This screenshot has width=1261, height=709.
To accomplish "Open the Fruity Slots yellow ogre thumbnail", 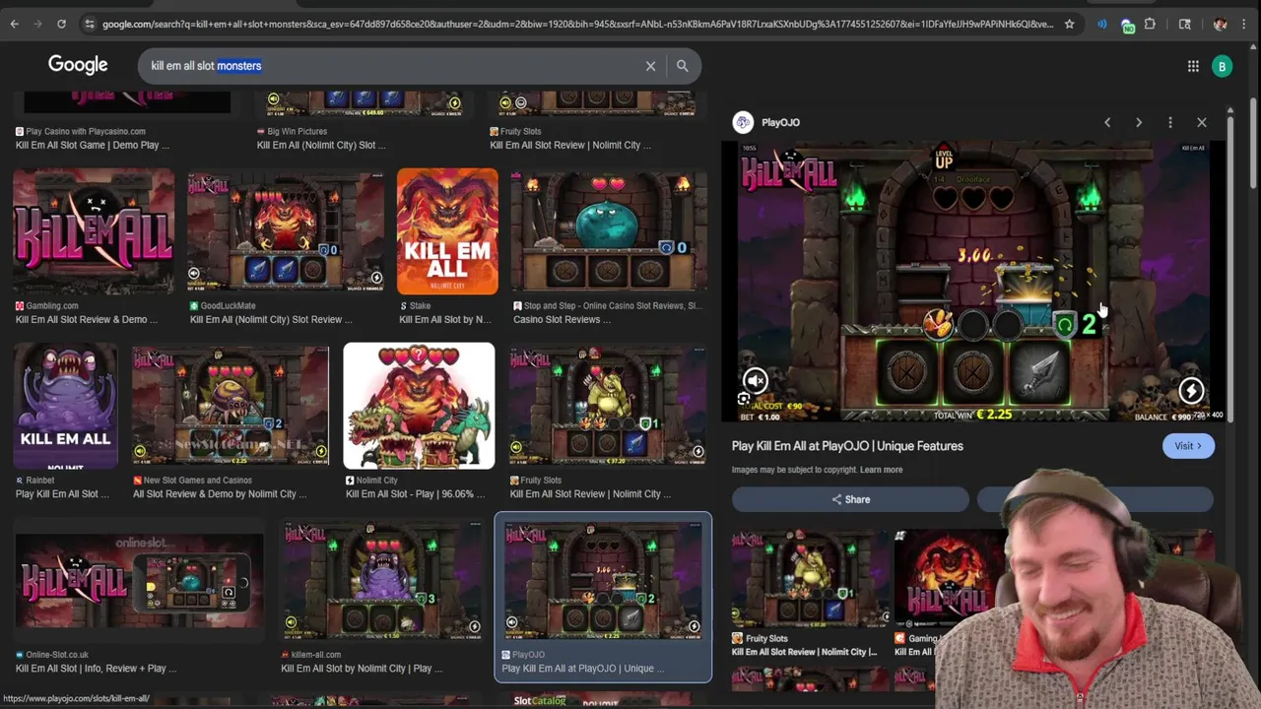I will coord(608,406).
